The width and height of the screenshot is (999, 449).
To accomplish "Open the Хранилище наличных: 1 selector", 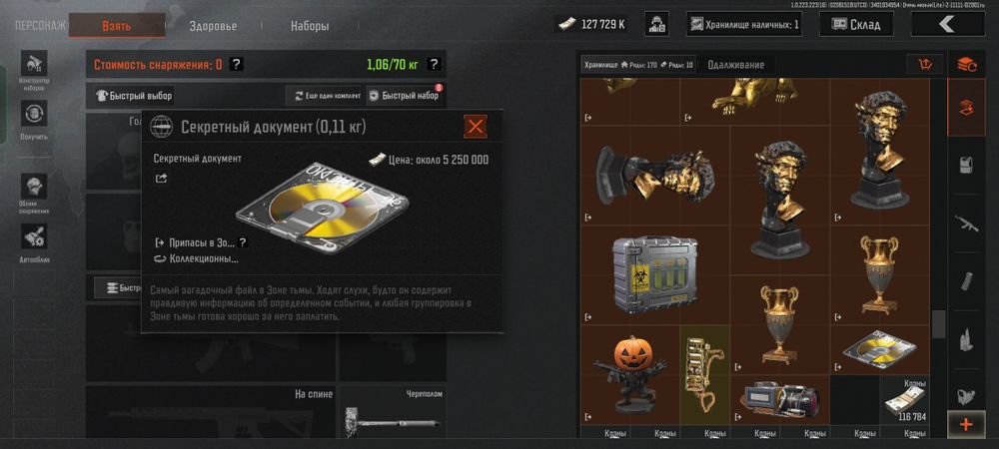I will [743, 25].
